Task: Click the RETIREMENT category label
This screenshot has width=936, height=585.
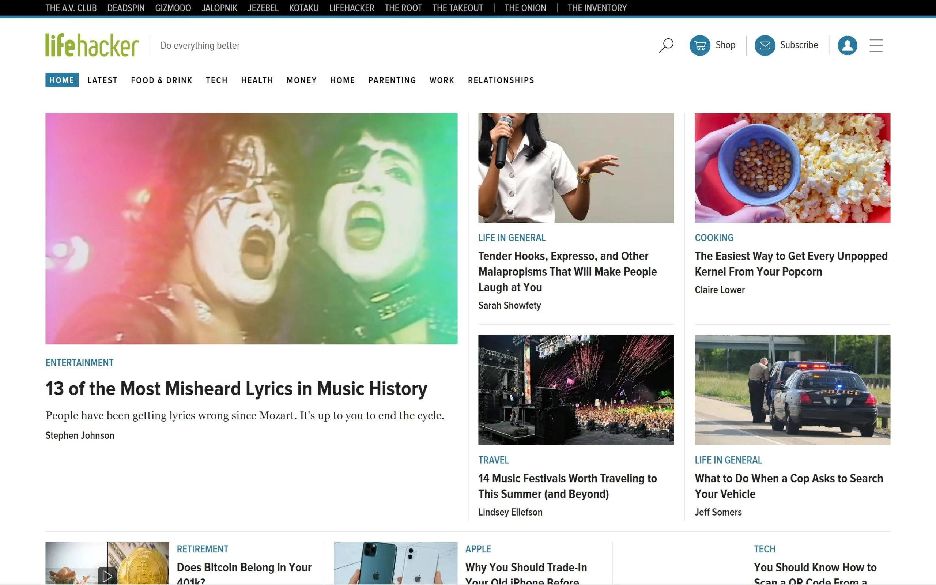Action: (x=202, y=549)
